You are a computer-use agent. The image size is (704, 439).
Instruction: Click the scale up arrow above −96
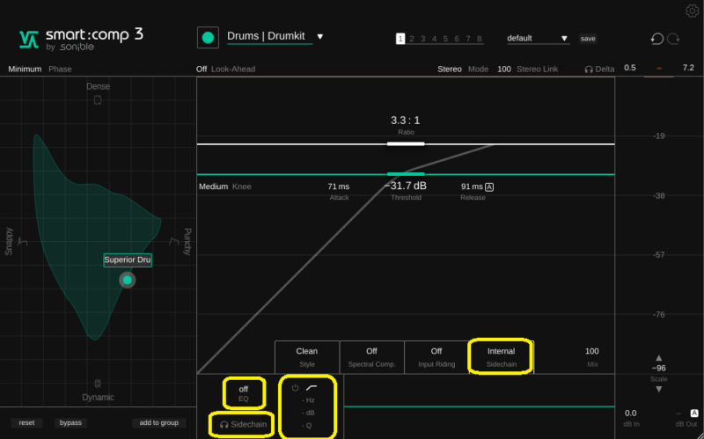tap(659, 357)
